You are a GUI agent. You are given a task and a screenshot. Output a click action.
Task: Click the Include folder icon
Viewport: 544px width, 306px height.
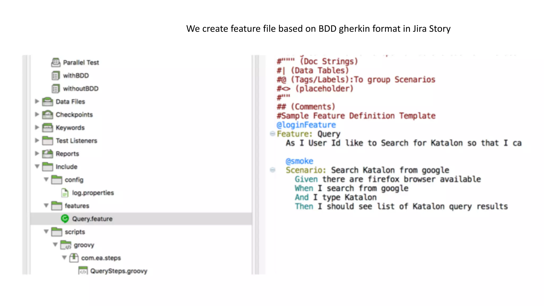(48, 167)
